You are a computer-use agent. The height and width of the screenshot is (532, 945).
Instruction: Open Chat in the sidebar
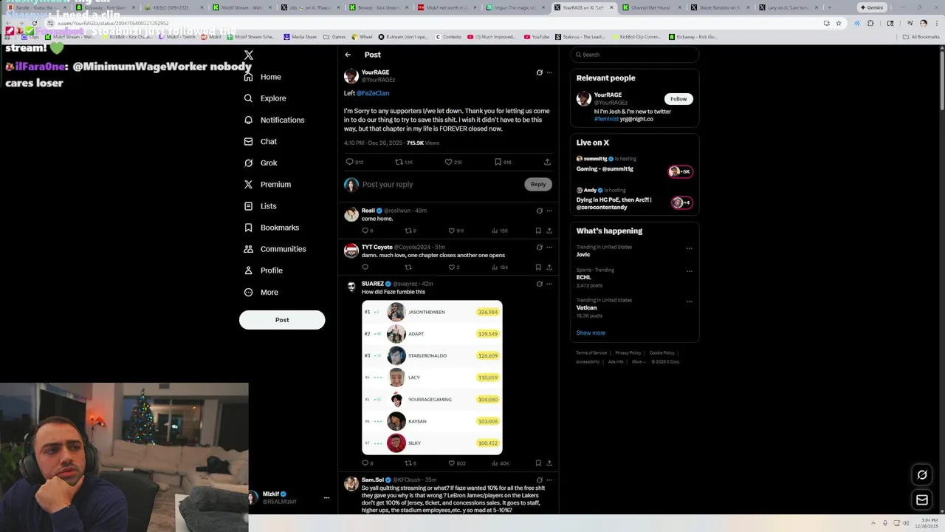(261, 141)
